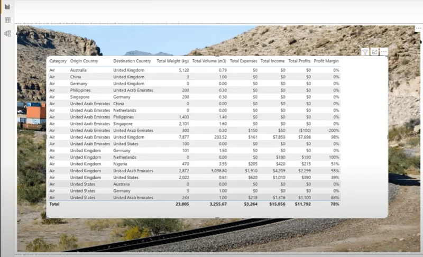The height and width of the screenshot is (257, 423).
Task: Click the 1,403 weight value
Action: click(183, 117)
